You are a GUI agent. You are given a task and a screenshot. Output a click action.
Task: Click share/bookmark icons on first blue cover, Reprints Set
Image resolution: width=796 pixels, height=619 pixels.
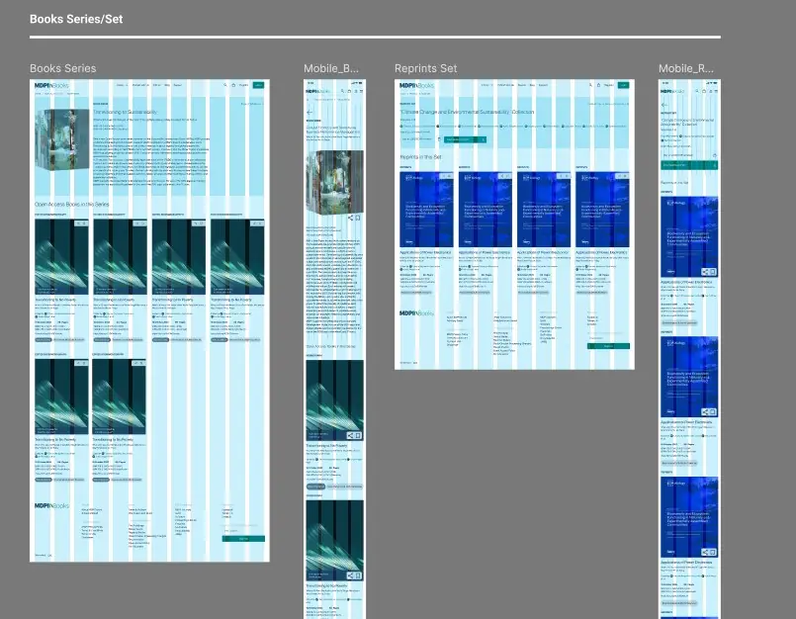tap(446, 176)
